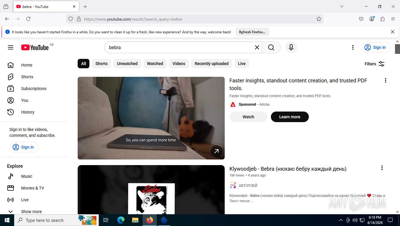Go back in Firefox
The height and width of the screenshot is (226, 400).
(x=7, y=19)
